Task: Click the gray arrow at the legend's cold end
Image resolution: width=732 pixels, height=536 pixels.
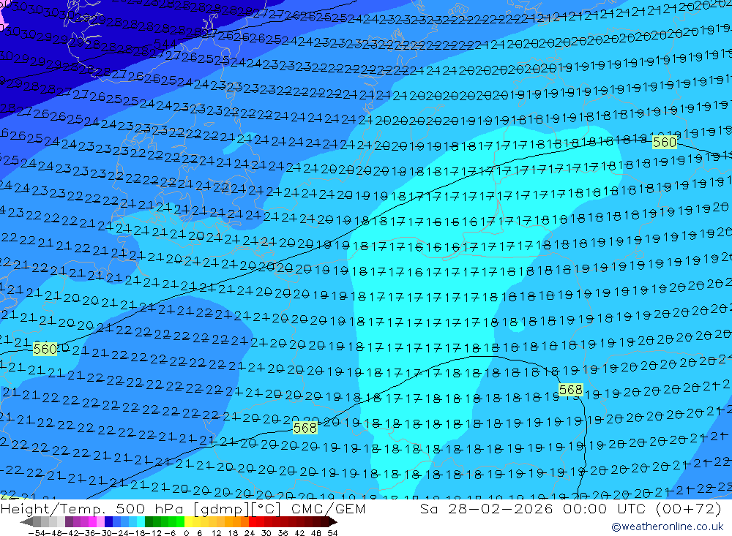Action: click(26, 521)
